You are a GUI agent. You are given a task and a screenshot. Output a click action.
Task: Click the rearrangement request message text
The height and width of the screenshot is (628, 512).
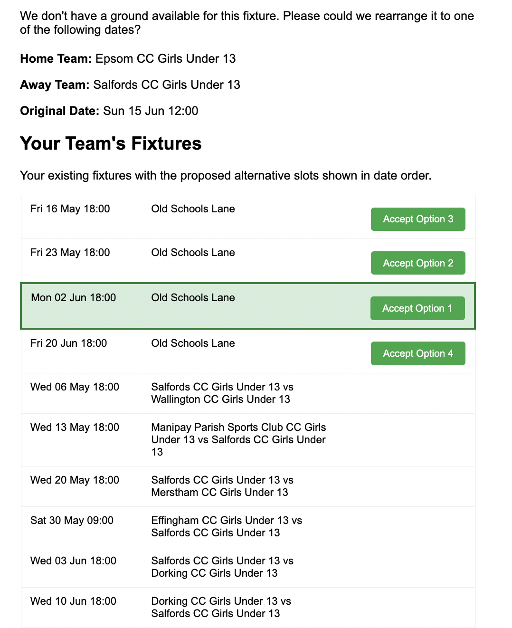[x=247, y=22]
